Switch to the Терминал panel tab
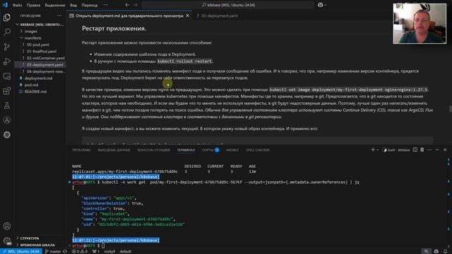Viewport: 452px width, 254px height. click(x=186, y=150)
